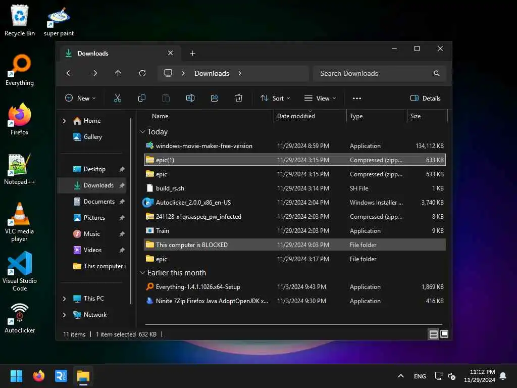Click the Share icon in toolbar
517x388 pixels.
click(214, 98)
